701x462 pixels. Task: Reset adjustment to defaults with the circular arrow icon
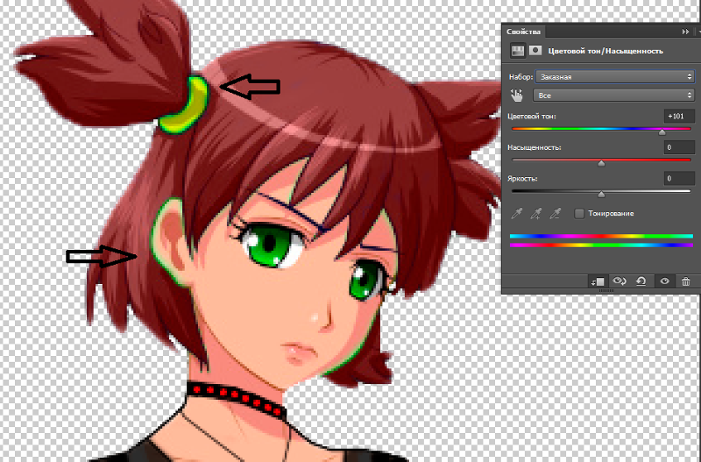click(641, 281)
